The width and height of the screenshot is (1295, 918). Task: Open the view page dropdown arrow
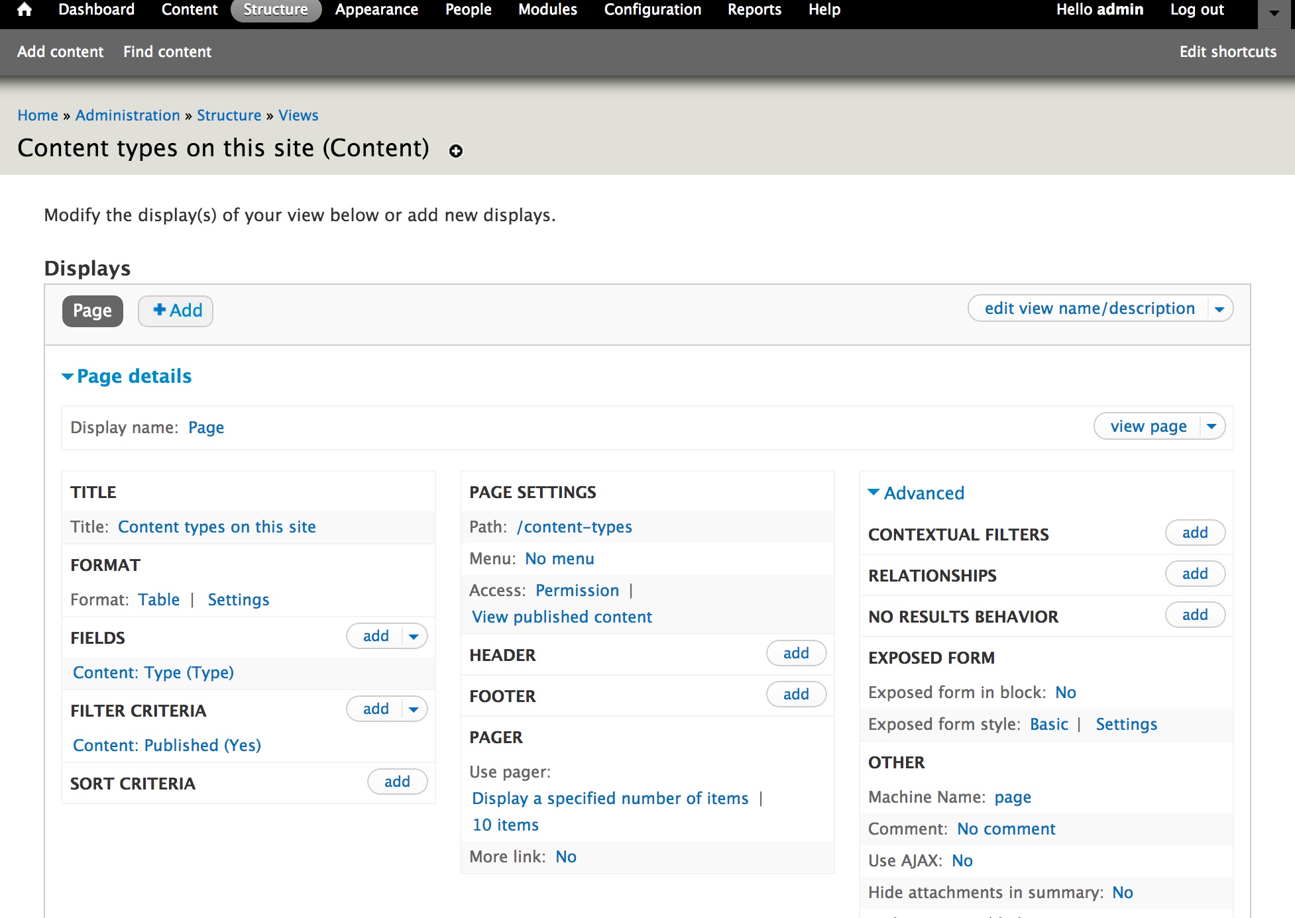pos(1212,426)
